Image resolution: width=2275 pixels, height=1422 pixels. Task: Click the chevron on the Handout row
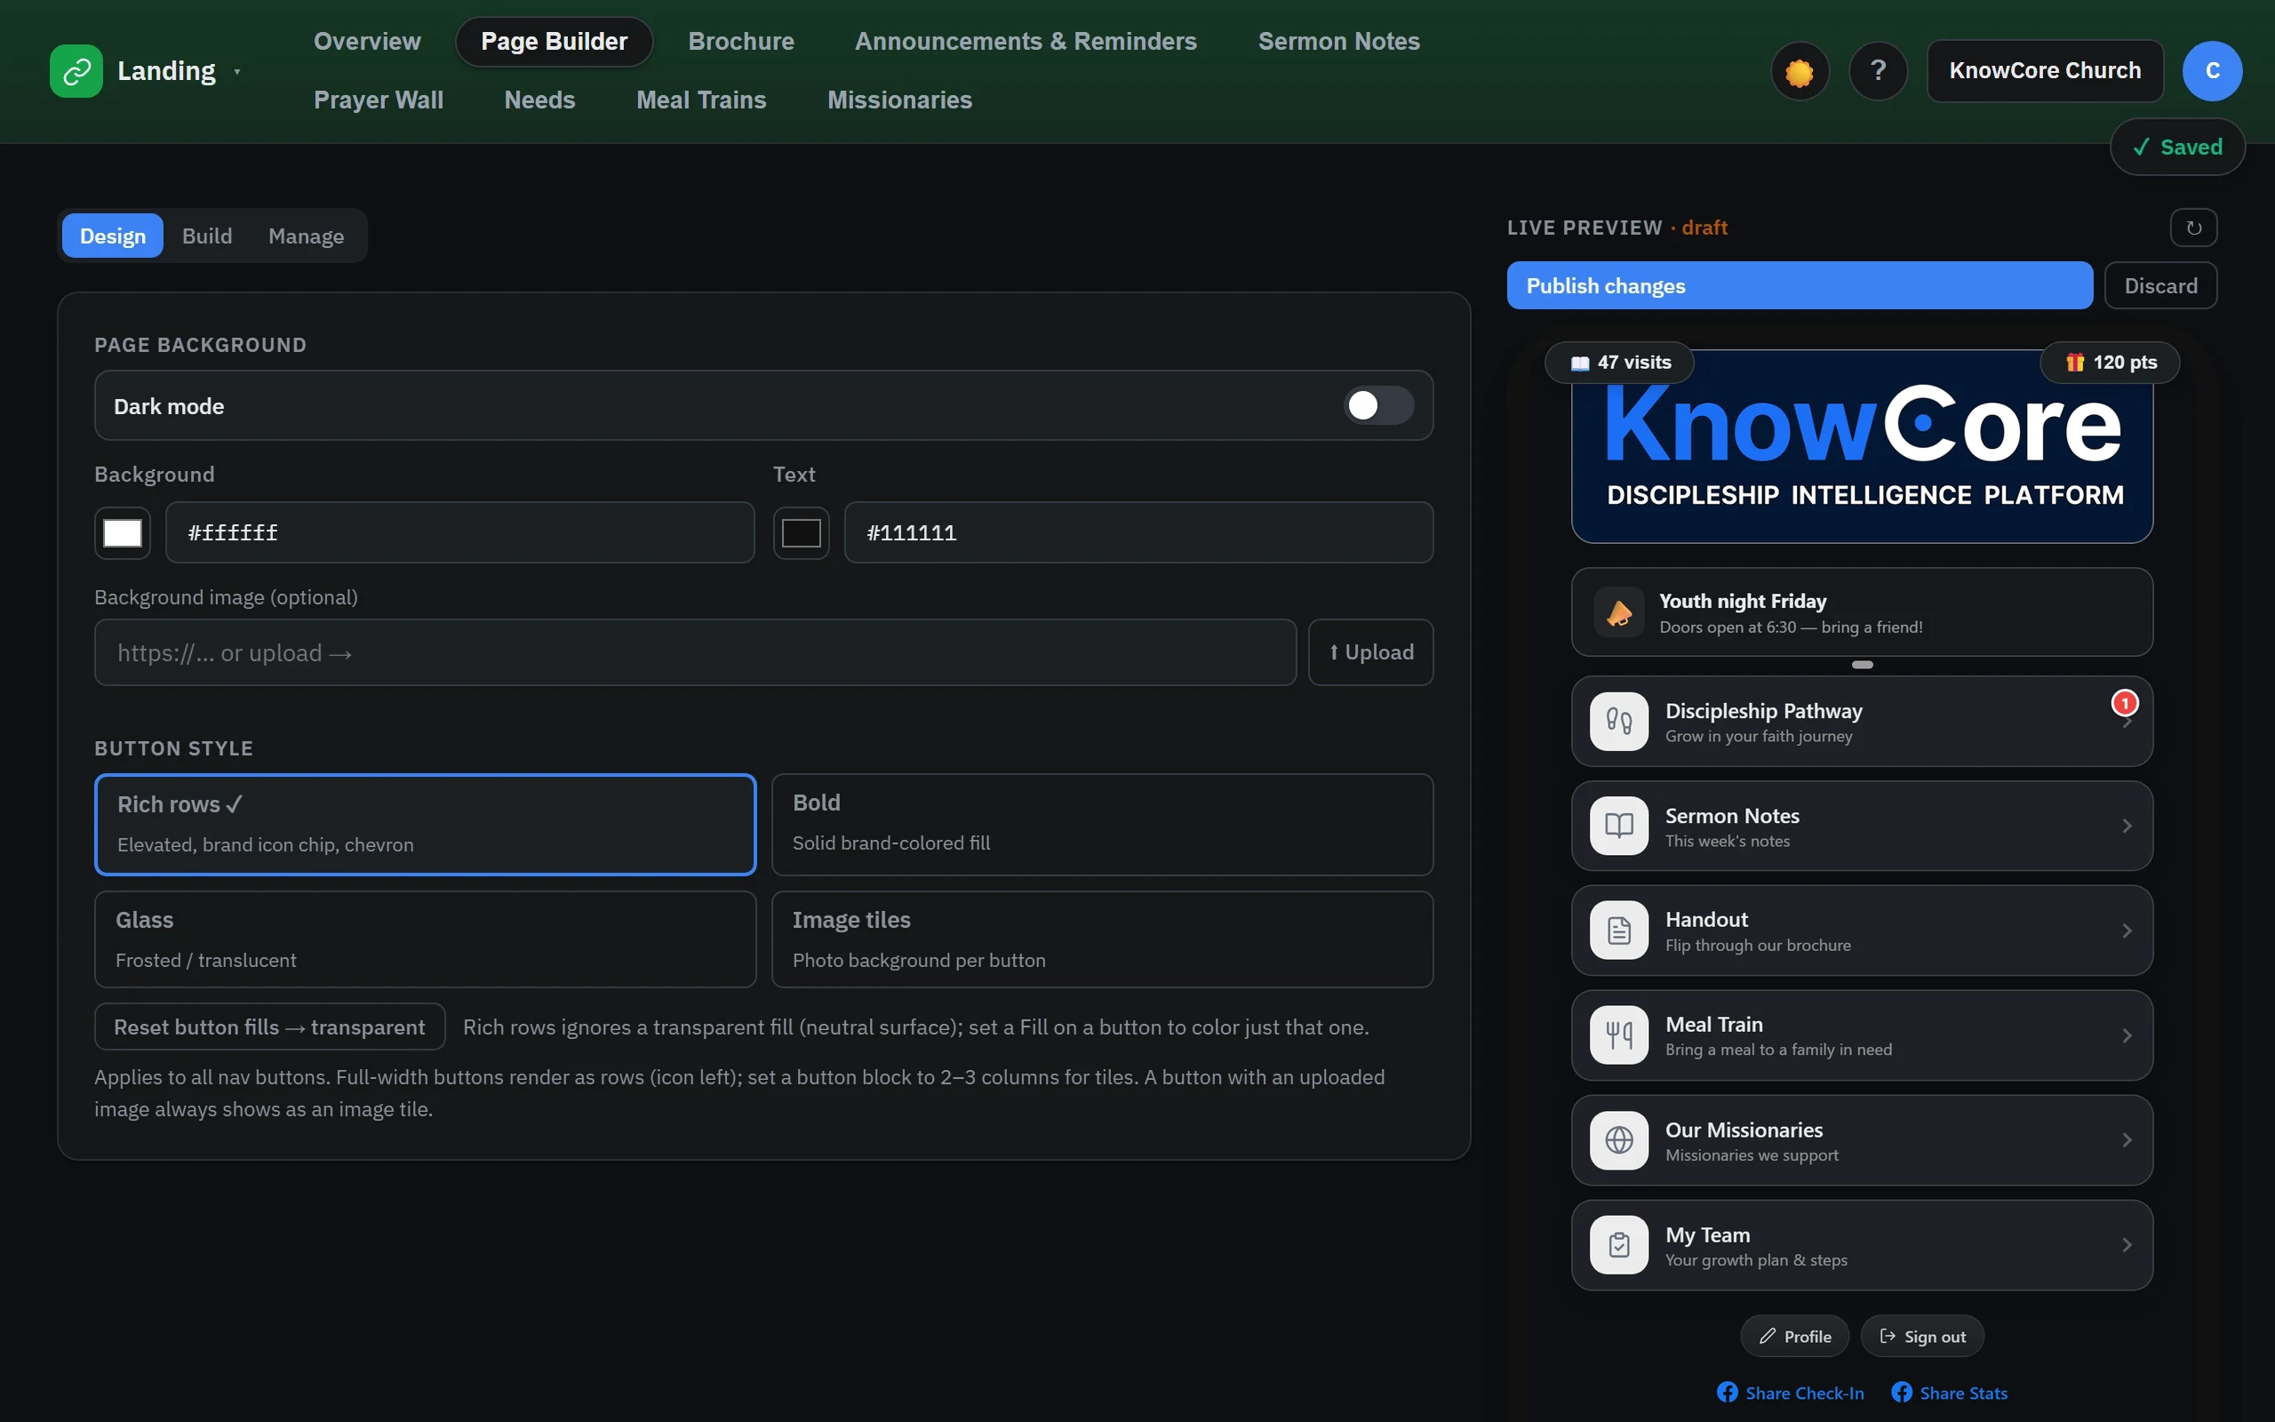(x=2127, y=931)
